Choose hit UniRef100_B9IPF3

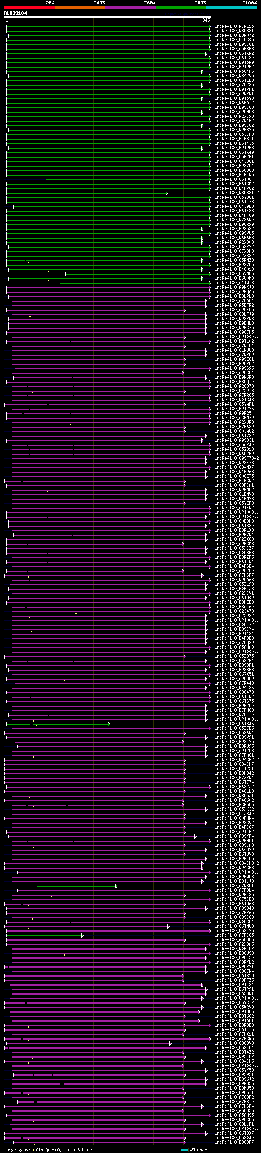pos(234,148)
